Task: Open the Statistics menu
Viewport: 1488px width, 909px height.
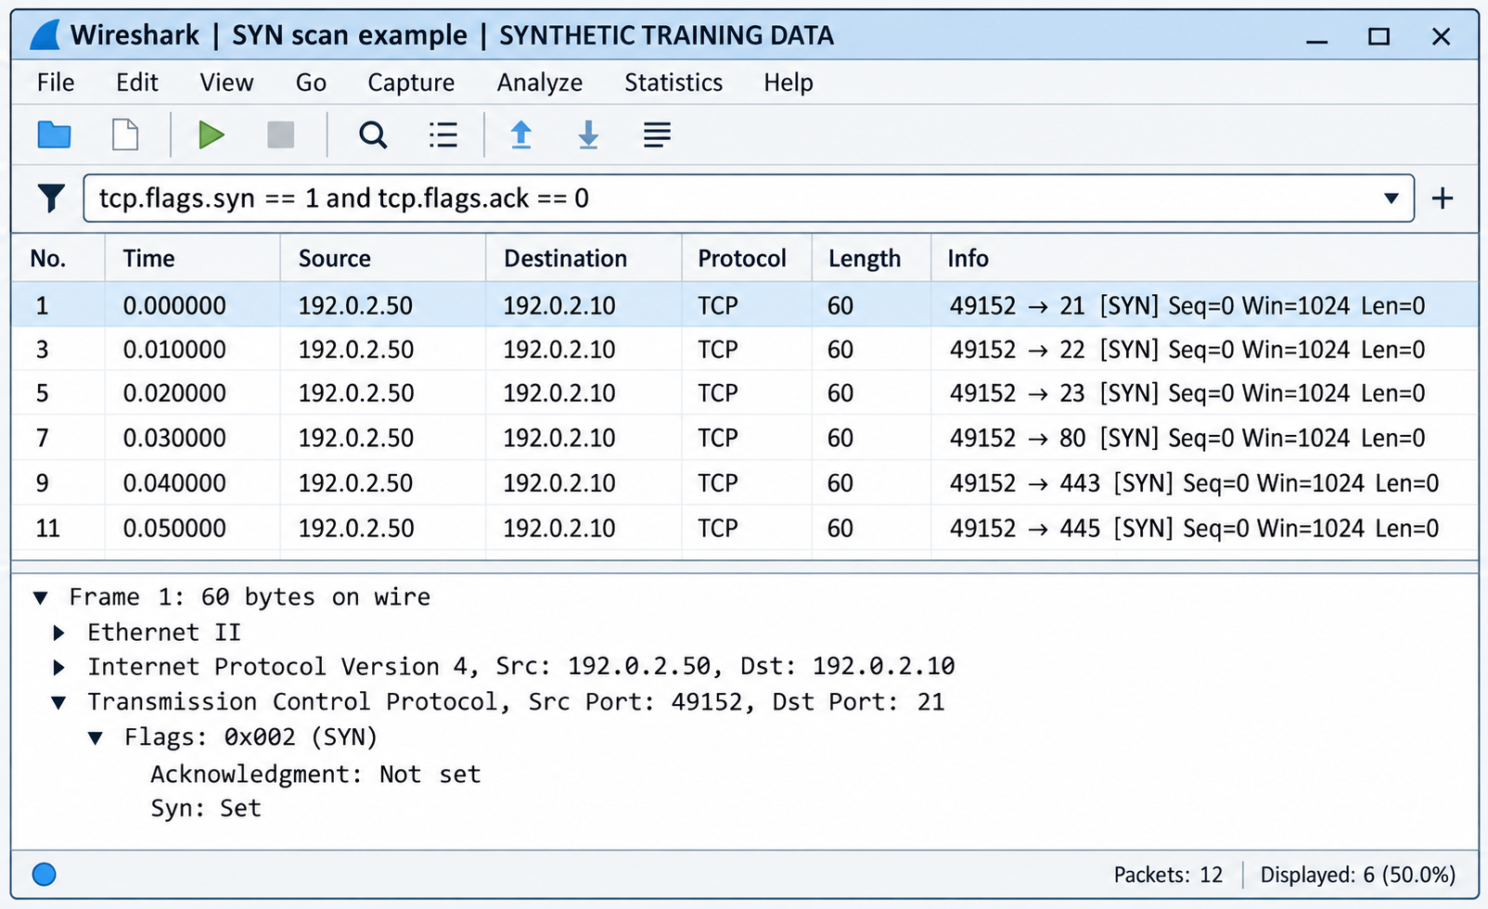Action: 673,83
